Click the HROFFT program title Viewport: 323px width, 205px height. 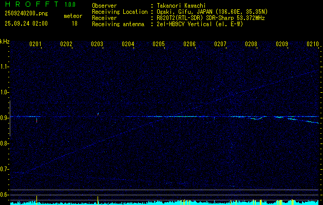(x=32, y=4)
